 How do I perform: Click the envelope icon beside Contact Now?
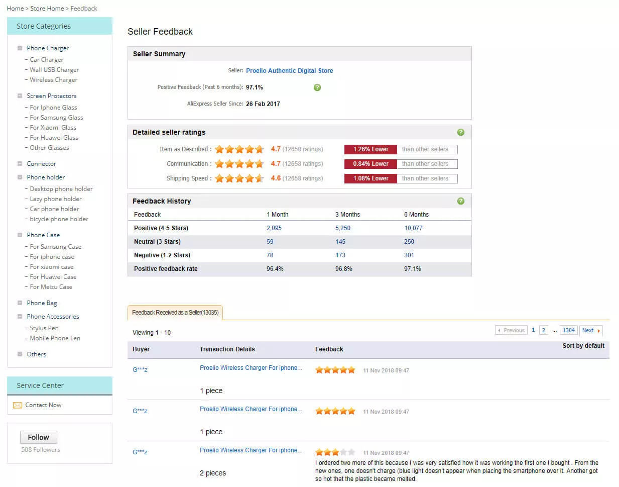point(18,405)
